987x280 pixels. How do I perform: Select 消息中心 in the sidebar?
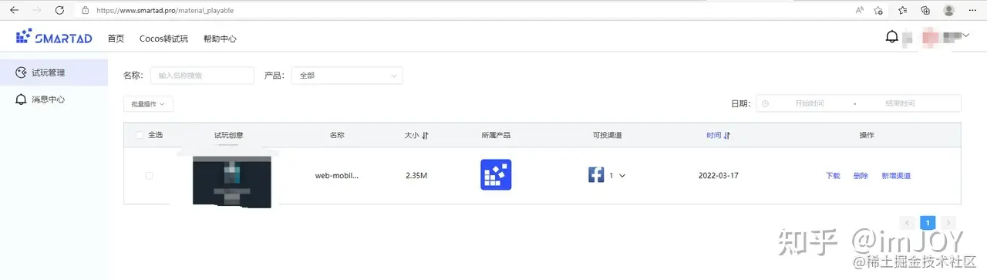pyautogui.click(x=54, y=100)
